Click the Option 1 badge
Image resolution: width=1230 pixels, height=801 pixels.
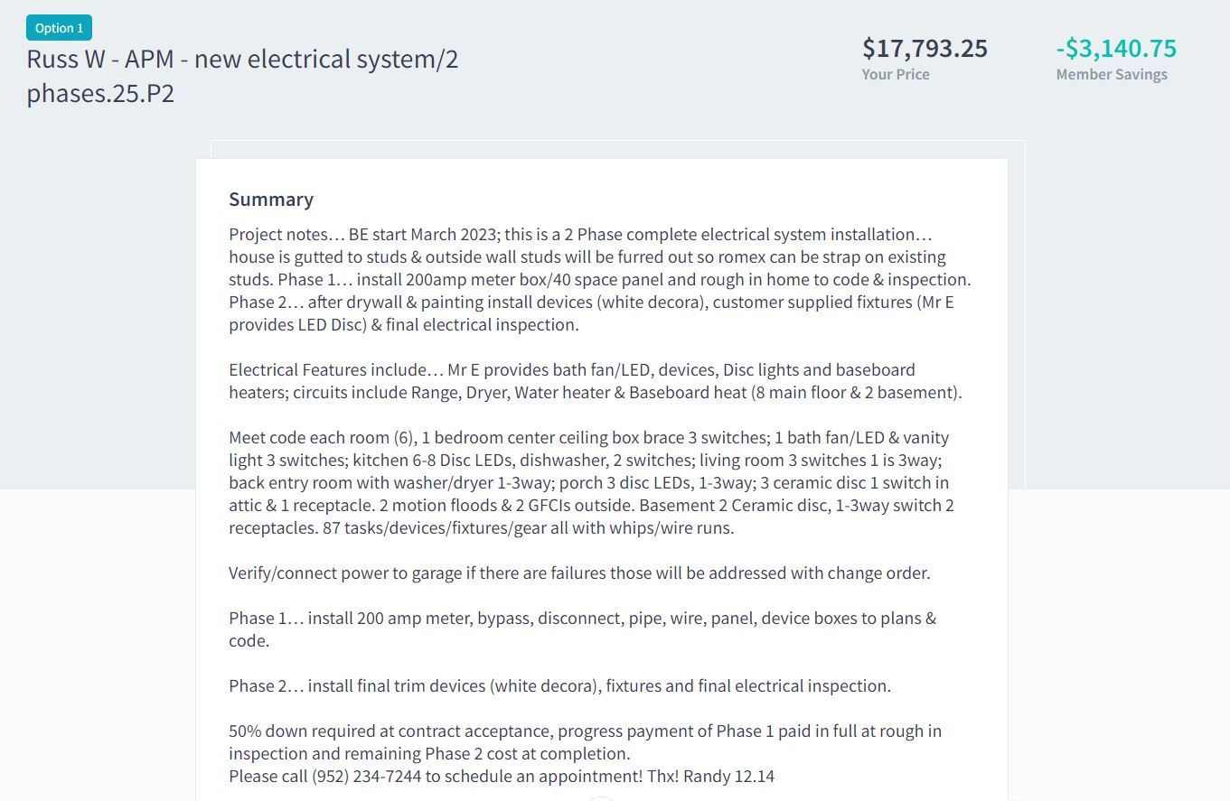click(x=59, y=28)
